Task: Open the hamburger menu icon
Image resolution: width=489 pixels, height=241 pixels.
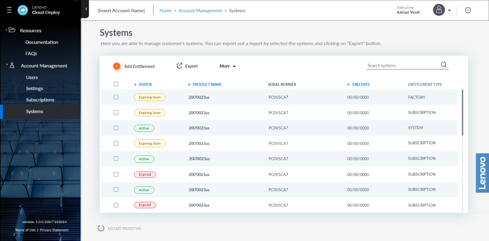Action: point(9,10)
